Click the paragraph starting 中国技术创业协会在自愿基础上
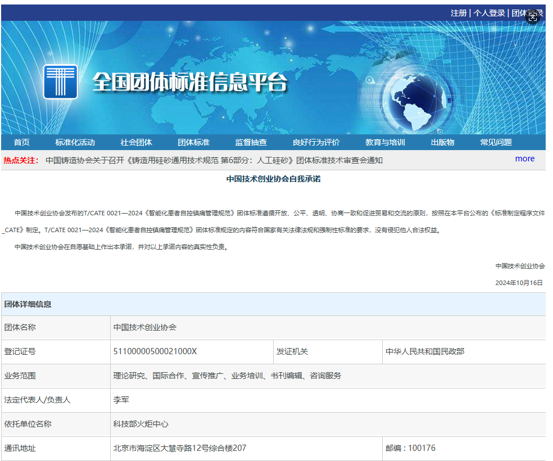 click(122, 247)
